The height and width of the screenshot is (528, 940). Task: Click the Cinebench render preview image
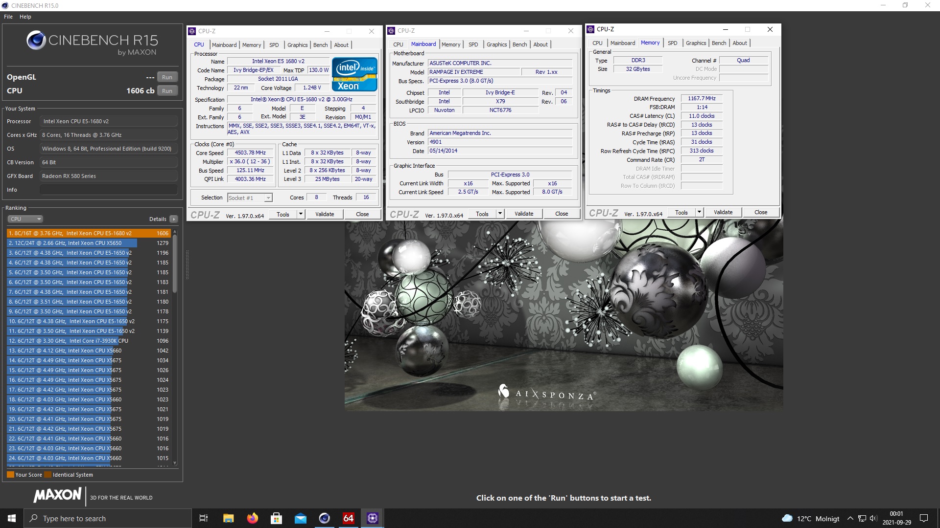coord(564,315)
